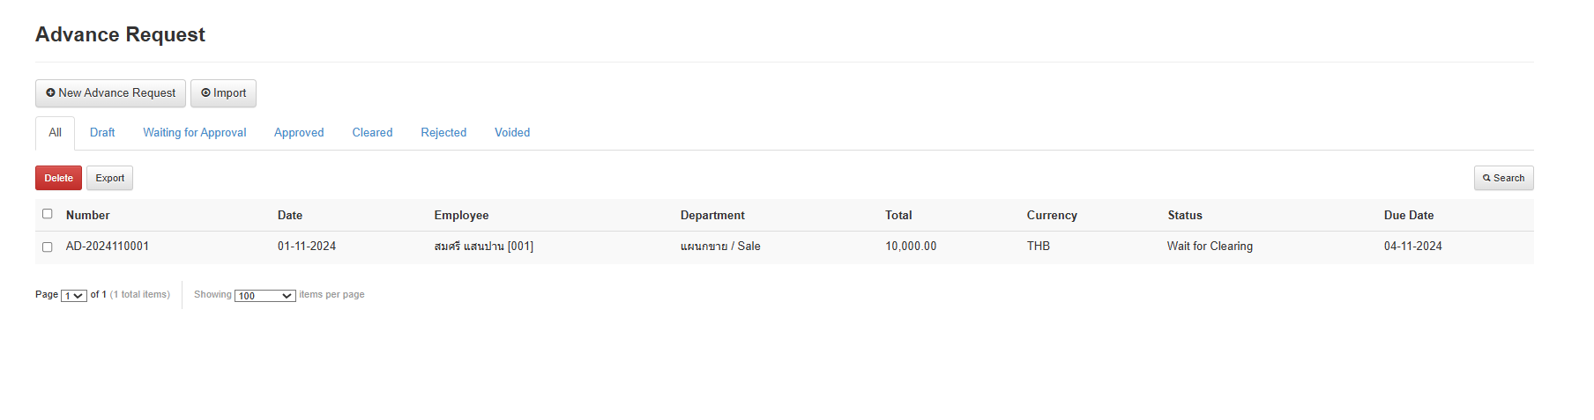Show the Approved tab

299,133
